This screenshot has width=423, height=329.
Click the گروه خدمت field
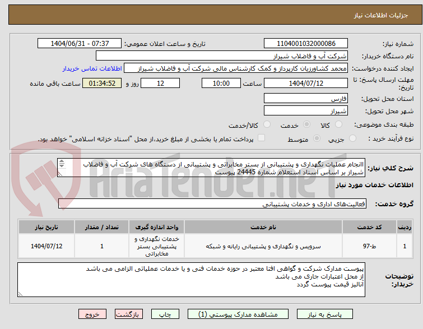tap(212, 204)
